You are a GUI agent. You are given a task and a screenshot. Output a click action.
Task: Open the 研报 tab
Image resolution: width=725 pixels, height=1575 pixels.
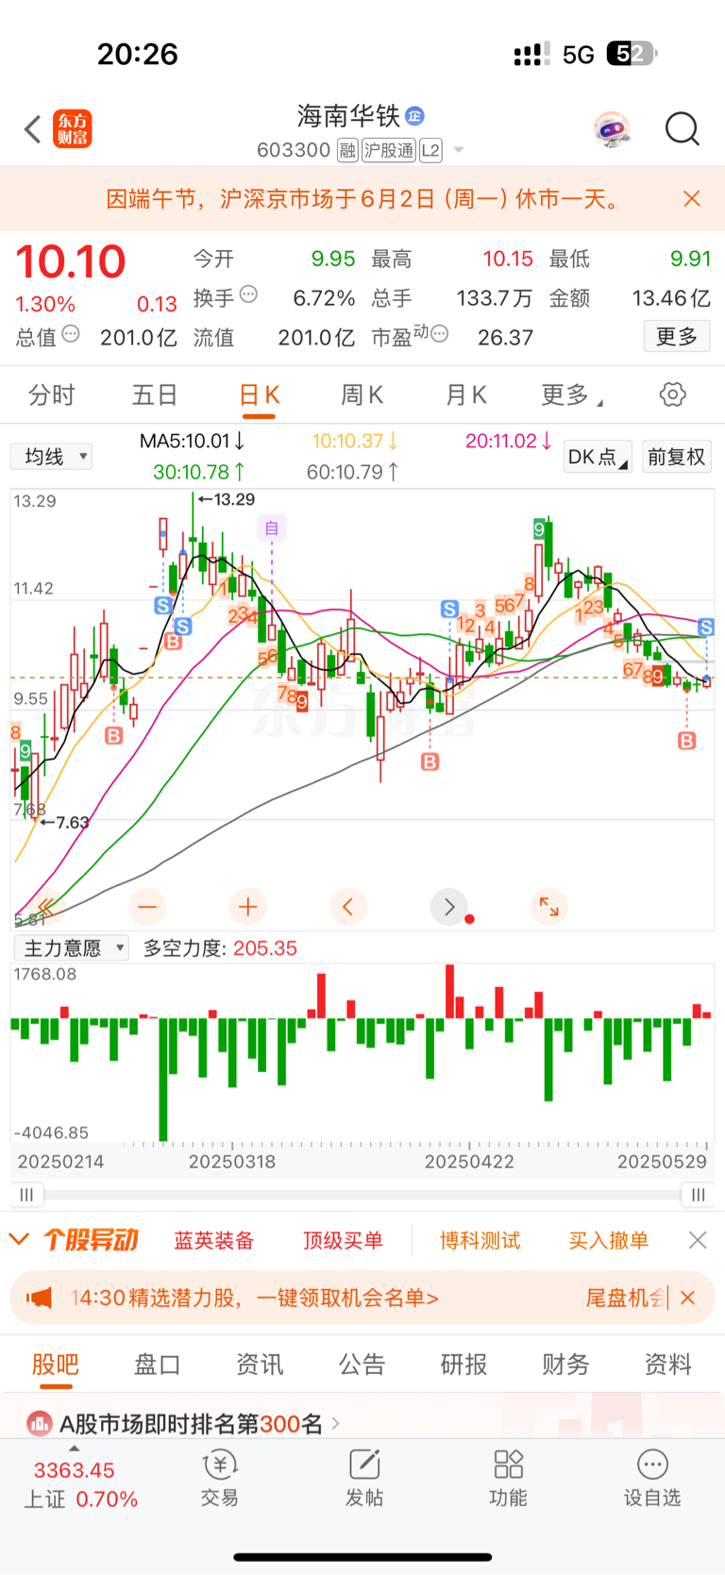pos(464,1365)
